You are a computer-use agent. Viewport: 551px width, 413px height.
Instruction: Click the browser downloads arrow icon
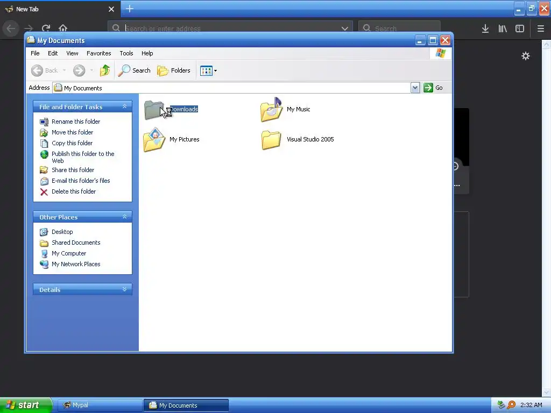tap(485, 29)
